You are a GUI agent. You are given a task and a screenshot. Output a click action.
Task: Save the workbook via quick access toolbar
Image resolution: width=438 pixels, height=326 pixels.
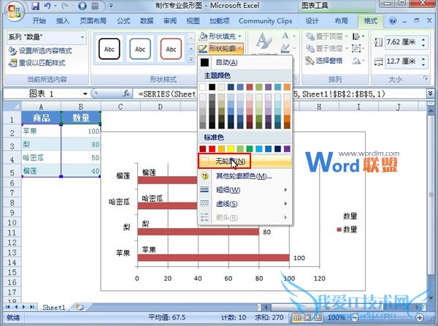[35, 6]
